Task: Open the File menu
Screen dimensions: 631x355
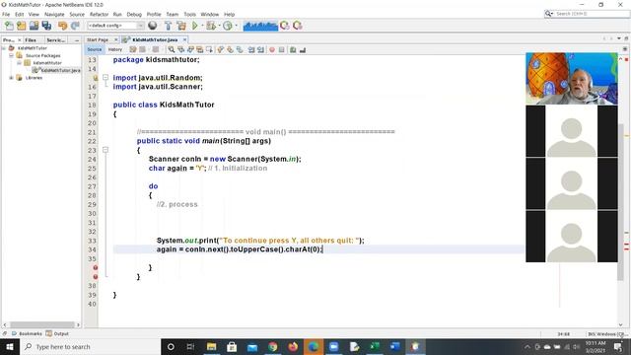Action: coord(6,14)
